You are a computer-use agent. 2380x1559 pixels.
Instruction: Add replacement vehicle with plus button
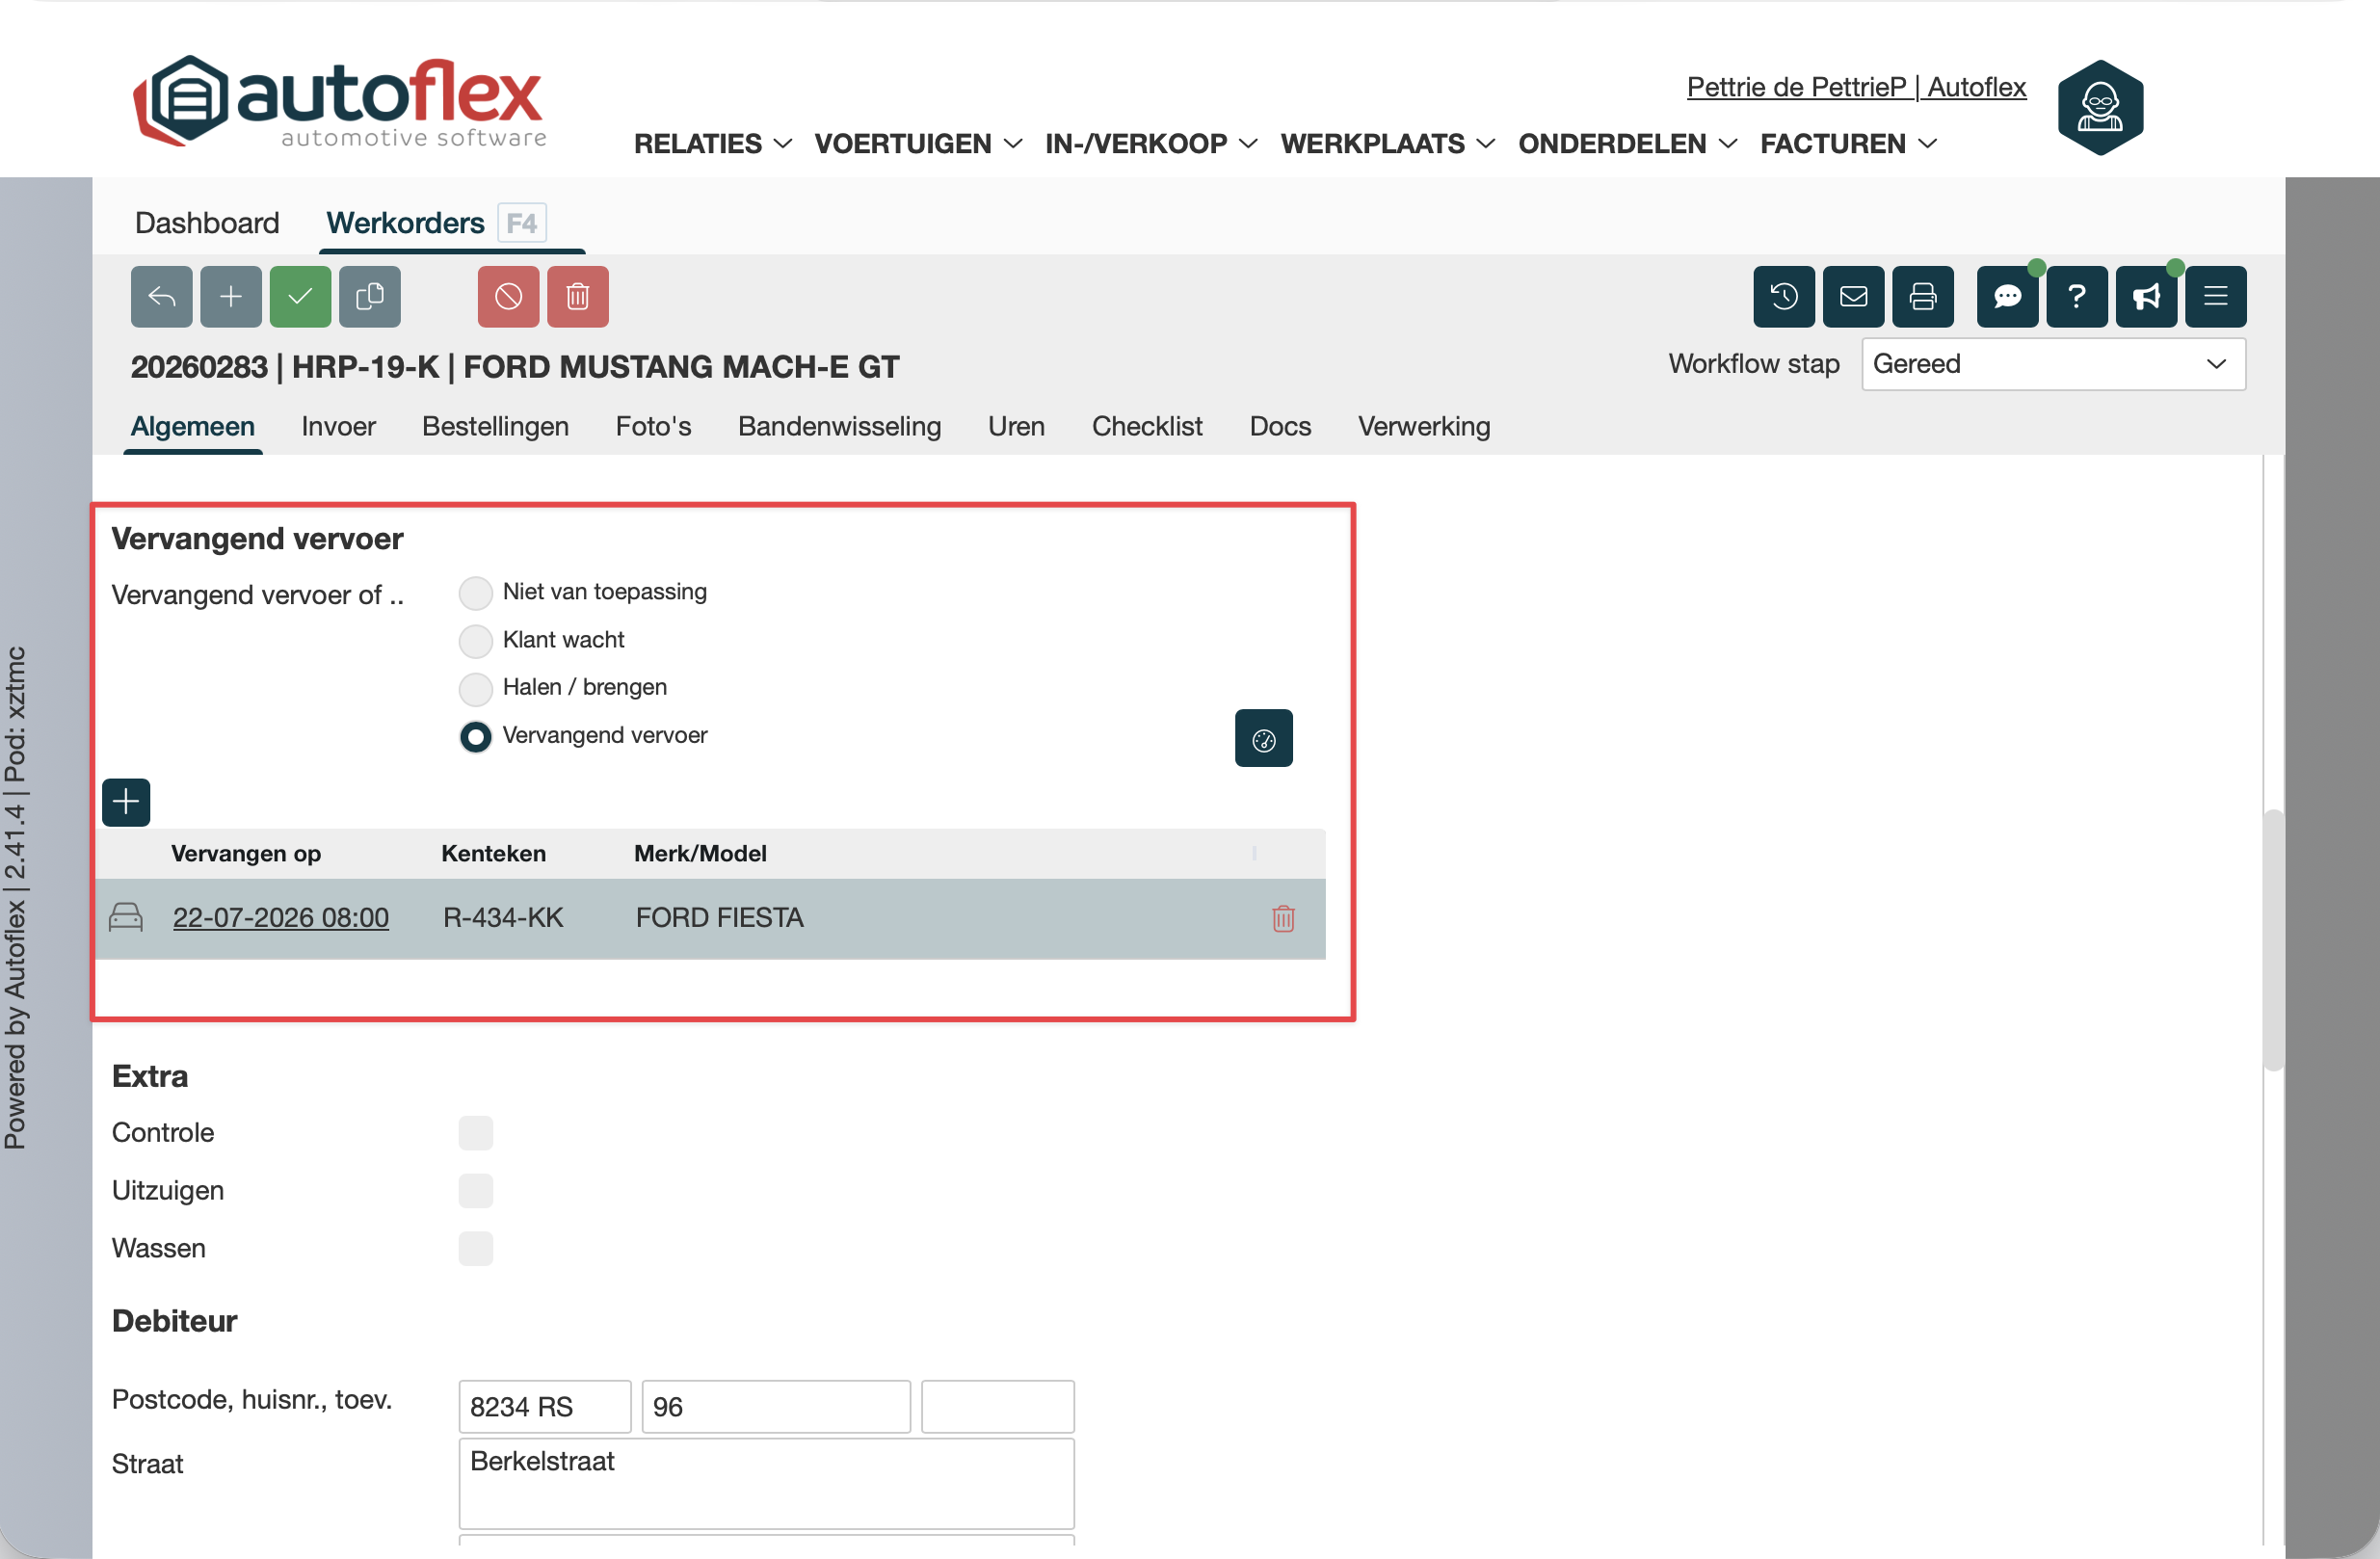(126, 802)
